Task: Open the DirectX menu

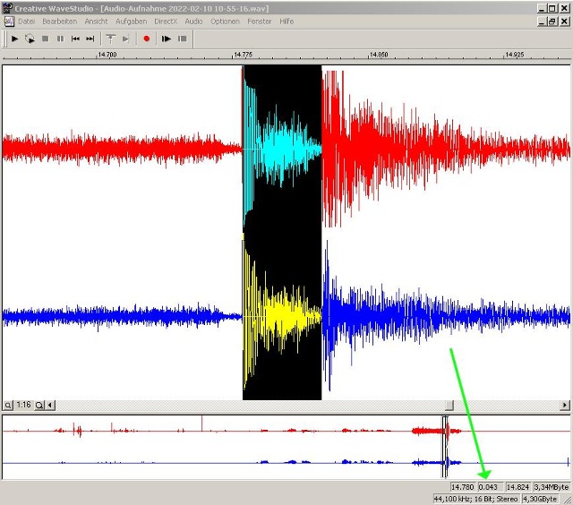Action: coord(166,21)
